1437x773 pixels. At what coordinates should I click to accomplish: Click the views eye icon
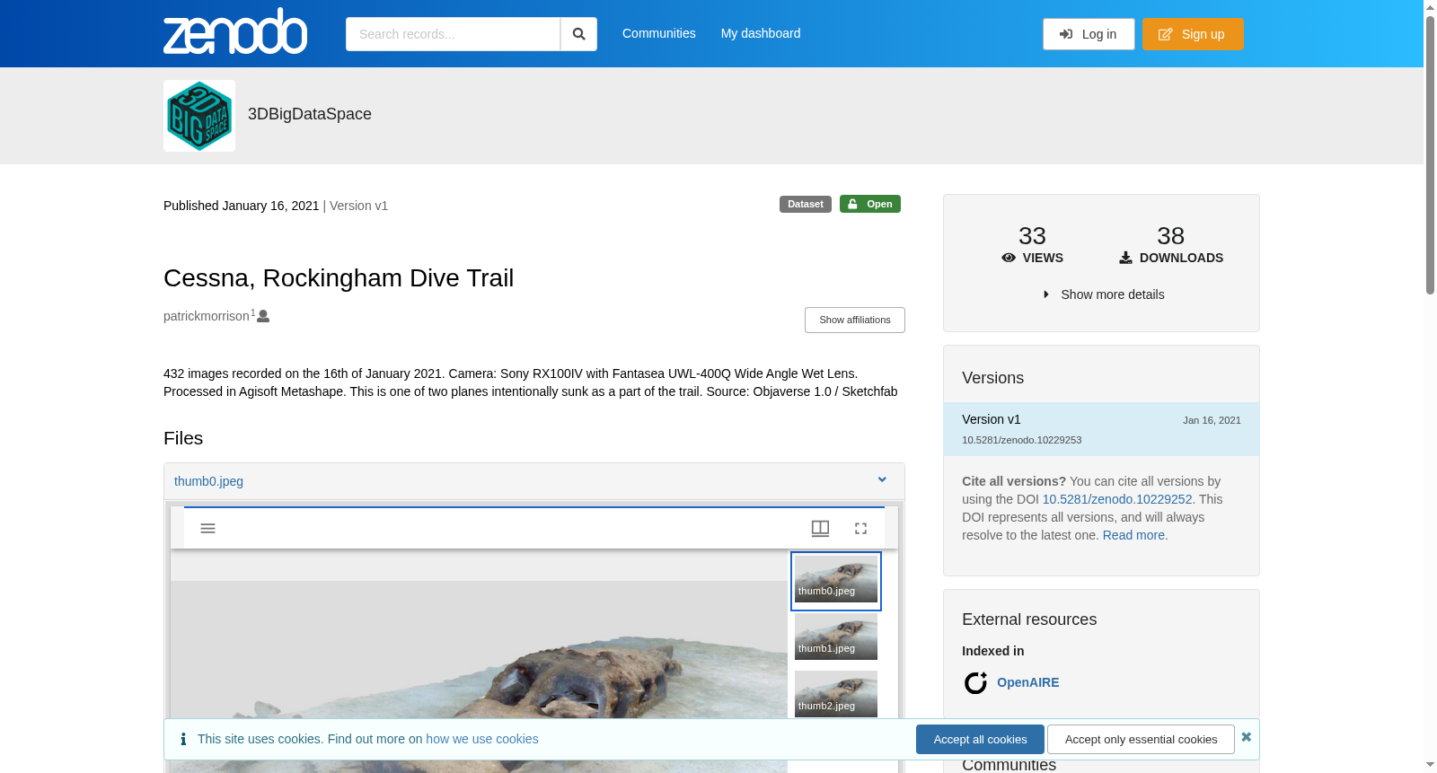[x=1009, y=258]
